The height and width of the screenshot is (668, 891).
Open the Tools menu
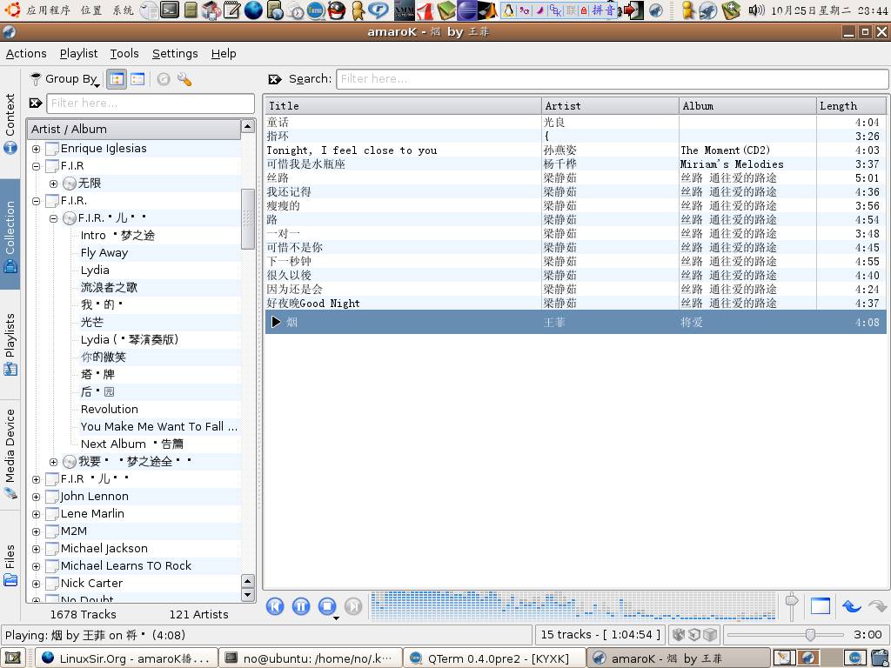coord(124,53)
